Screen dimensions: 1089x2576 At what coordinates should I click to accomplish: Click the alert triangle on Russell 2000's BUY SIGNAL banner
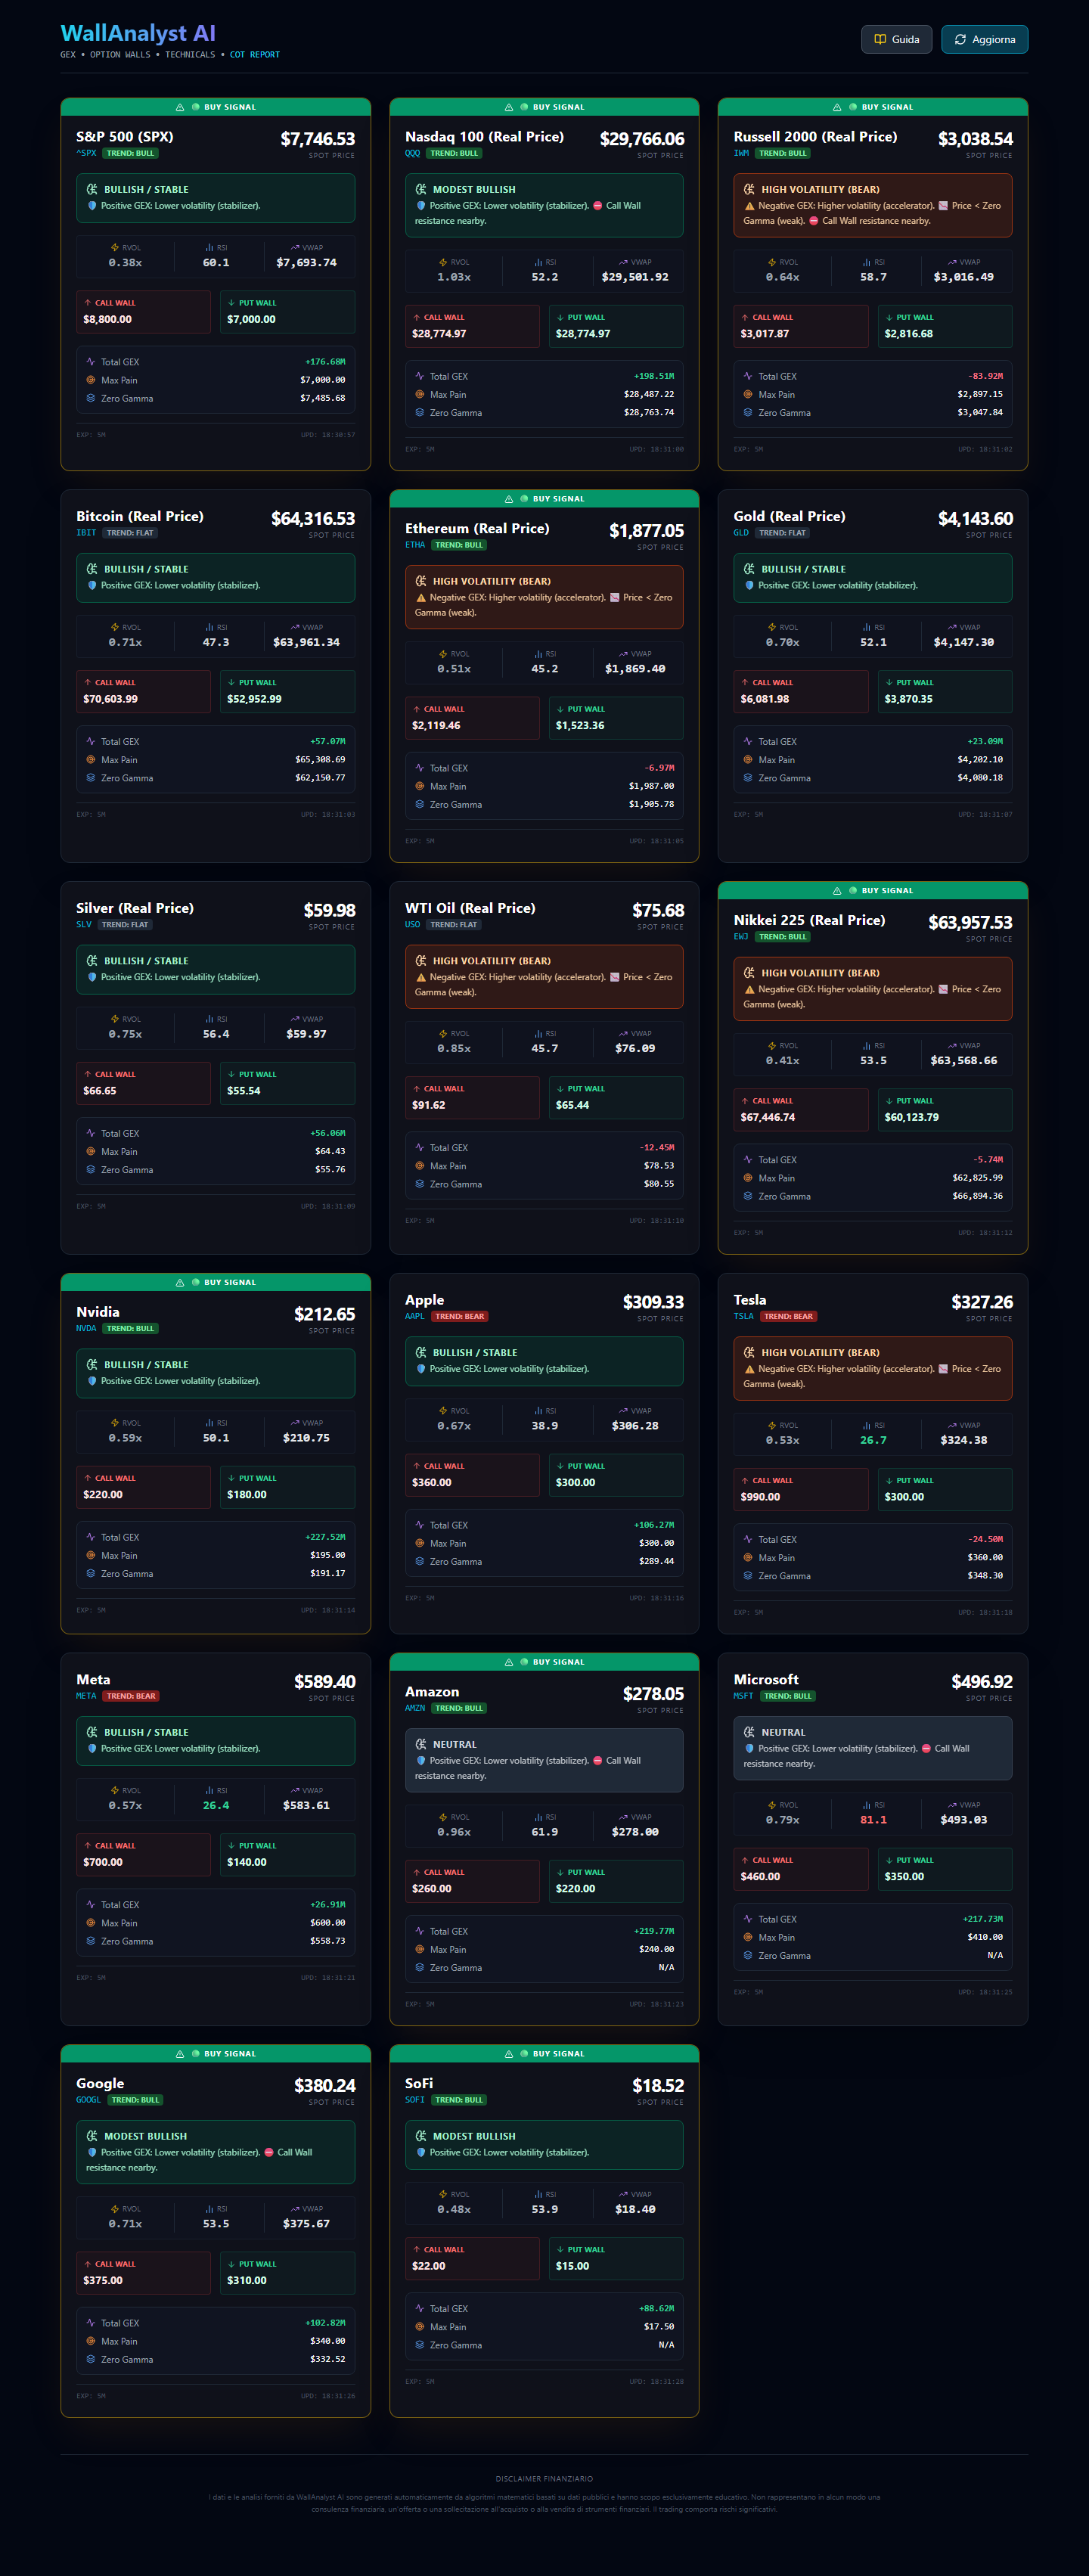click(837, 107)
